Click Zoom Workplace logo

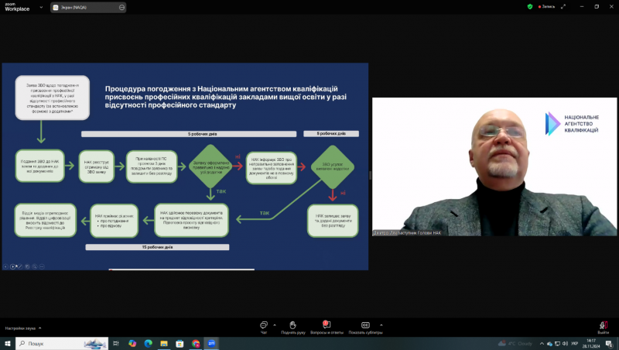click(x=17, y=7)
